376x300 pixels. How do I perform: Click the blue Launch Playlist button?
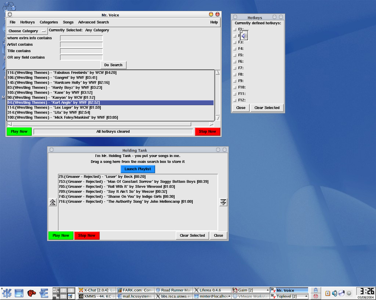pos(137,169)
